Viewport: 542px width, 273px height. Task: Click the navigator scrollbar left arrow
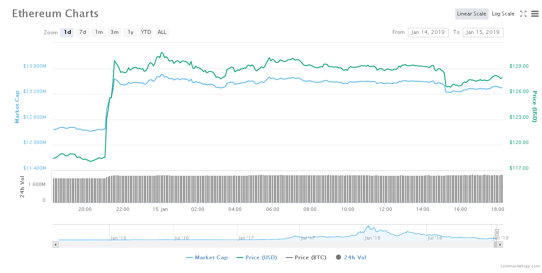point(55,244)
